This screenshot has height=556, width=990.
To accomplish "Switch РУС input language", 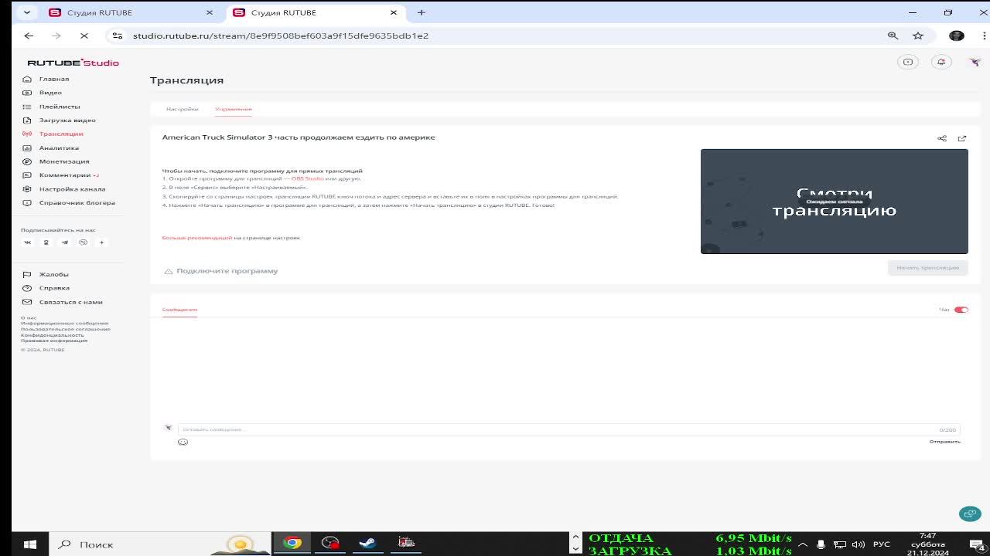I will point(881,544).
